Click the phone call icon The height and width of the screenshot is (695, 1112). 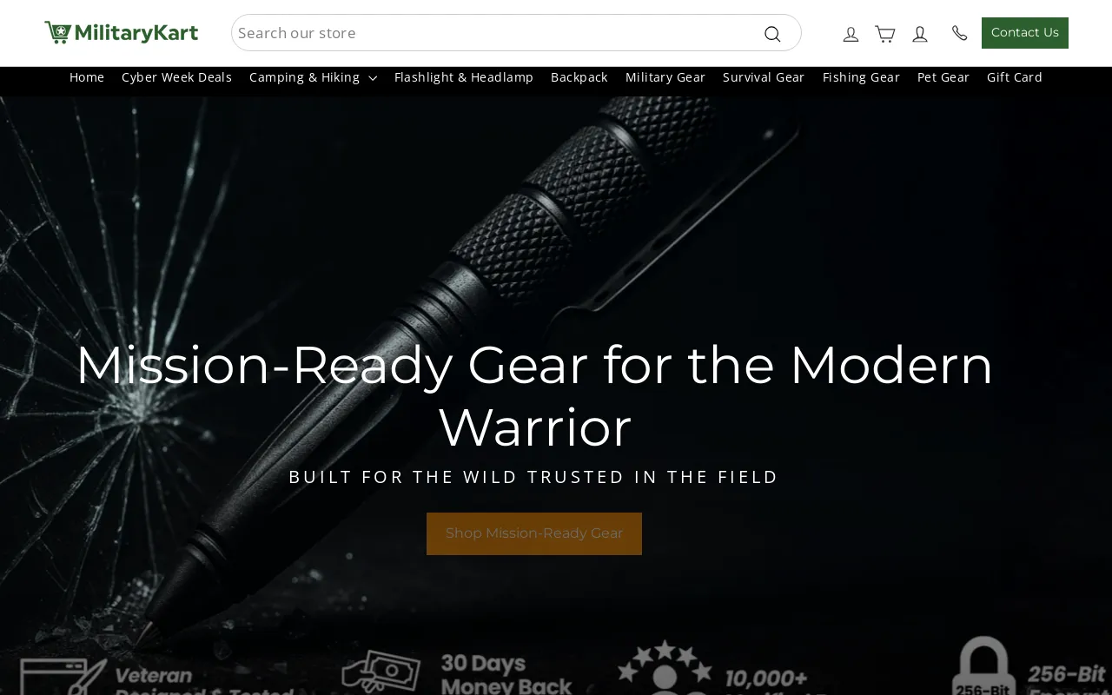960,33
